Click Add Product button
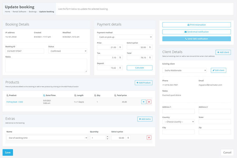The image size is (237, 158). pyautogui.click(x=144, y=83)
